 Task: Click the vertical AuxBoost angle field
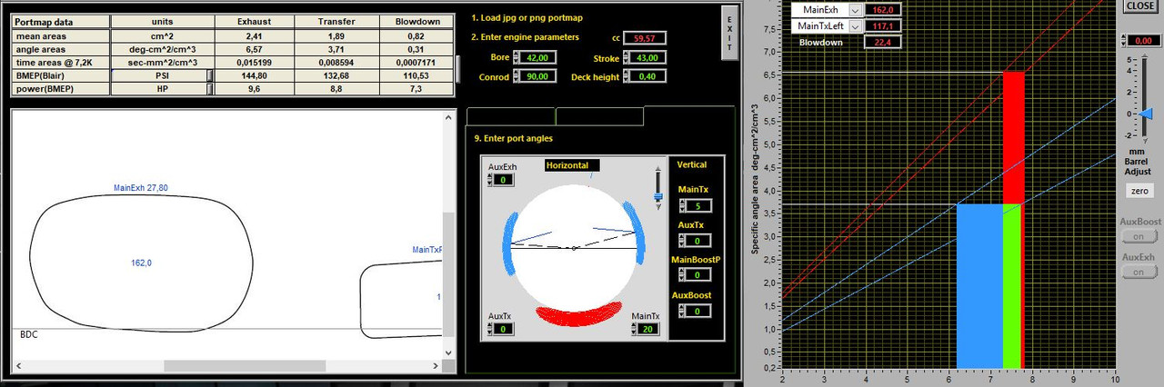tap(697, 311)
